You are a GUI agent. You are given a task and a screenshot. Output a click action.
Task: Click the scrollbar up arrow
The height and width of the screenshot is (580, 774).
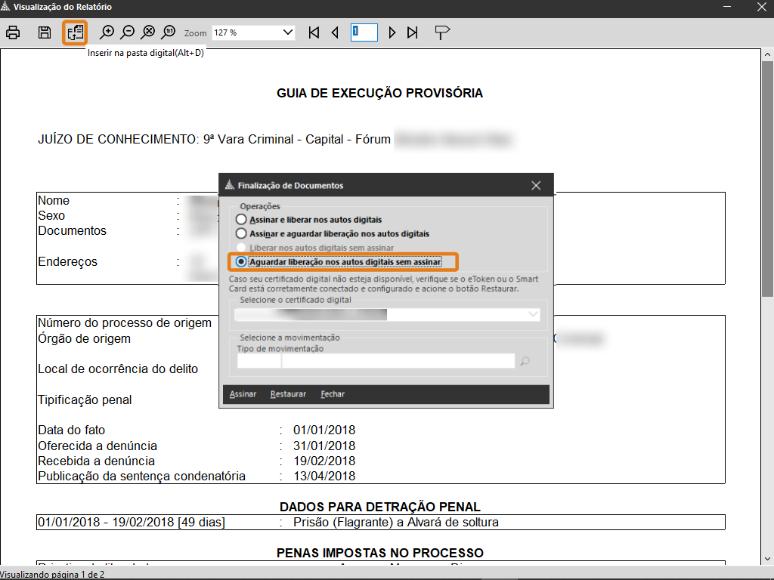click(768, 54)
